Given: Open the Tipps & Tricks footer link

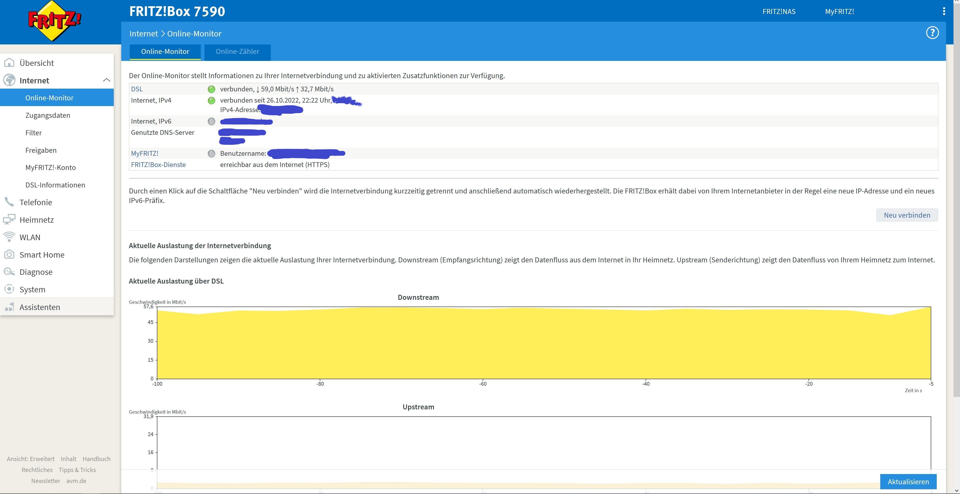Looking at the screenshot, I should [77, 470].
